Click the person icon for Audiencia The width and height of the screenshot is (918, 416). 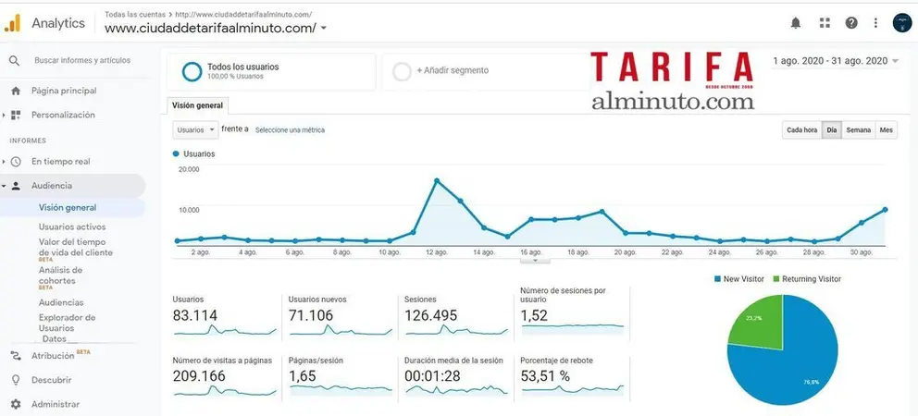click(16, 186)
